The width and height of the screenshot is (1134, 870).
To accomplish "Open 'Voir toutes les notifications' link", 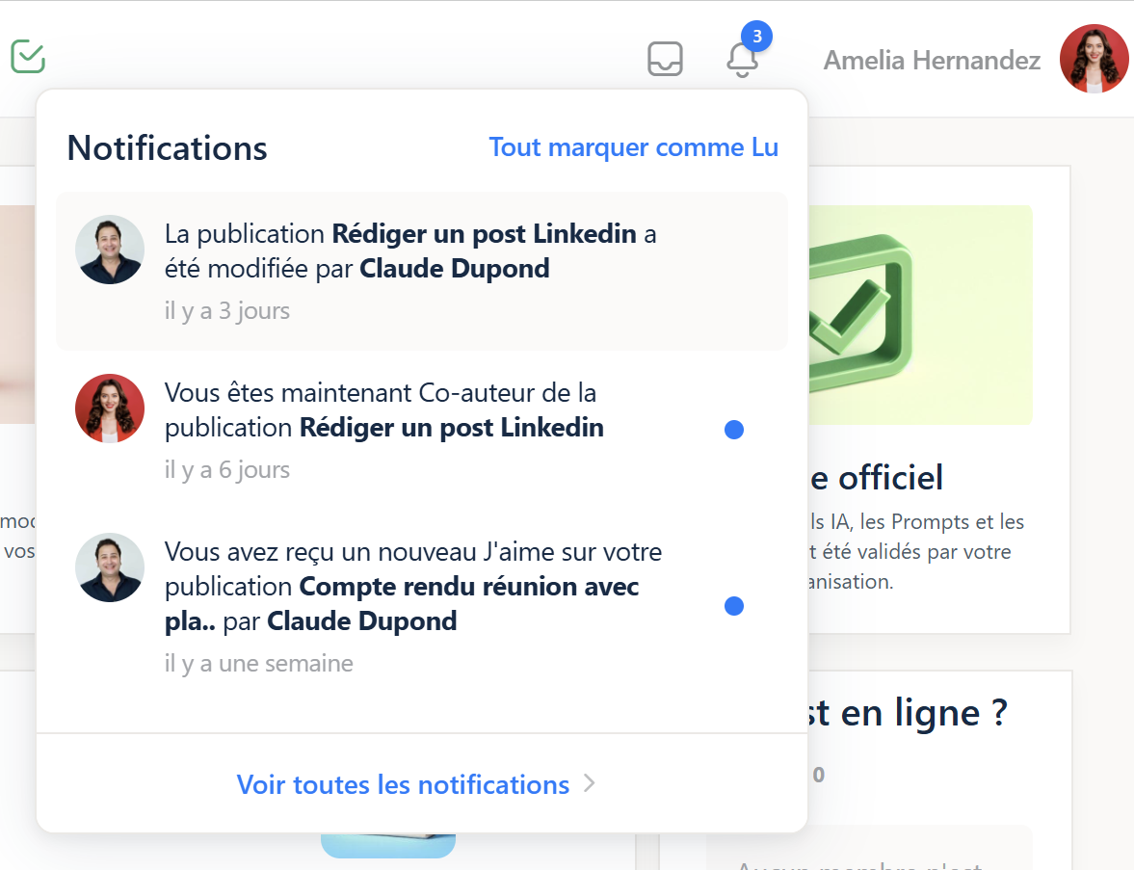I will tap(403, 784).
